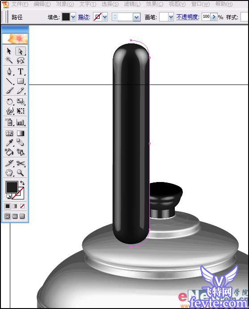Set paint mode to None
This screenshot has height=309, width=249.
point(22,206)
